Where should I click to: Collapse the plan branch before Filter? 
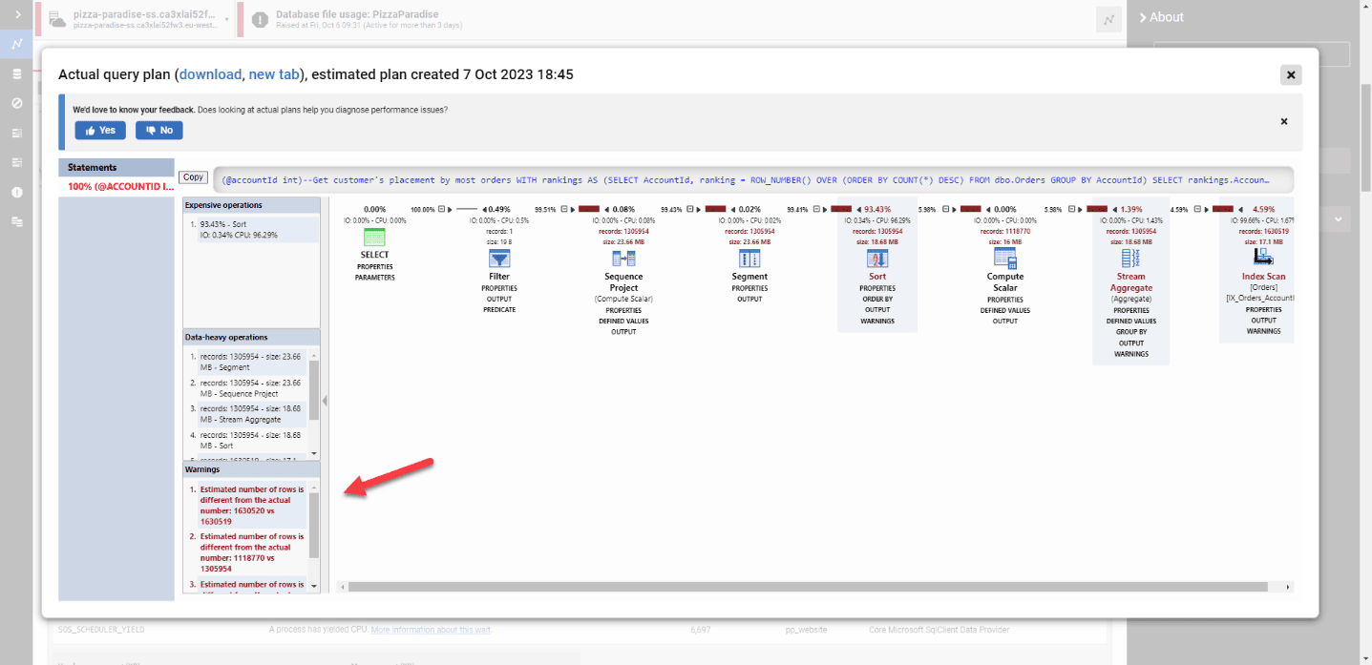tap(442, 210)
